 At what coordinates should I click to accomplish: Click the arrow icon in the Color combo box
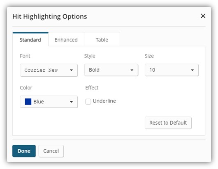tap(71, 102)
